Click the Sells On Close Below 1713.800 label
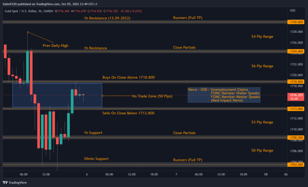 (128, 113)
